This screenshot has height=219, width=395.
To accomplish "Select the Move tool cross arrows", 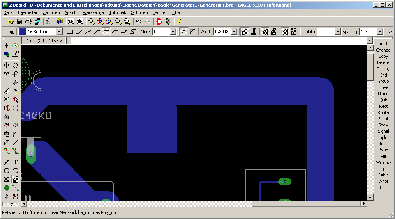I will 7,65.
